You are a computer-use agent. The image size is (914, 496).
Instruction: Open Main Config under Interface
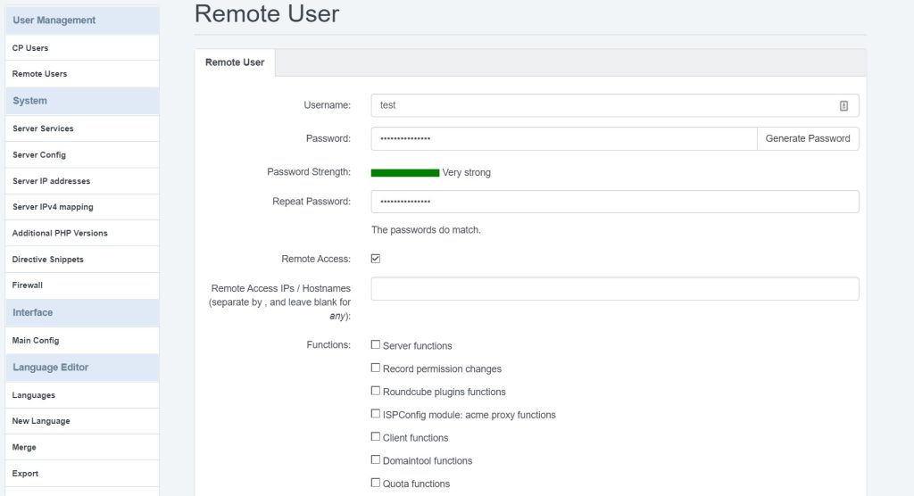coord(36,341)
